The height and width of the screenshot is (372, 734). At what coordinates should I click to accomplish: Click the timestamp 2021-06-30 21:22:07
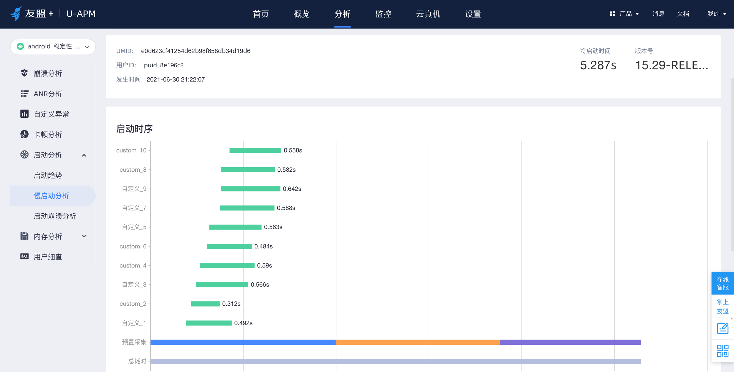[x=176, y=79]
